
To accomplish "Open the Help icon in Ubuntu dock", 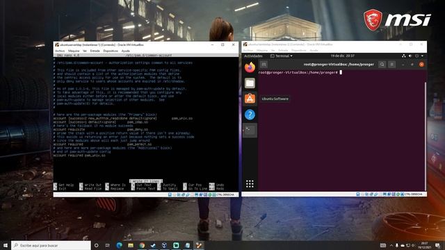I will click(250, 115).
